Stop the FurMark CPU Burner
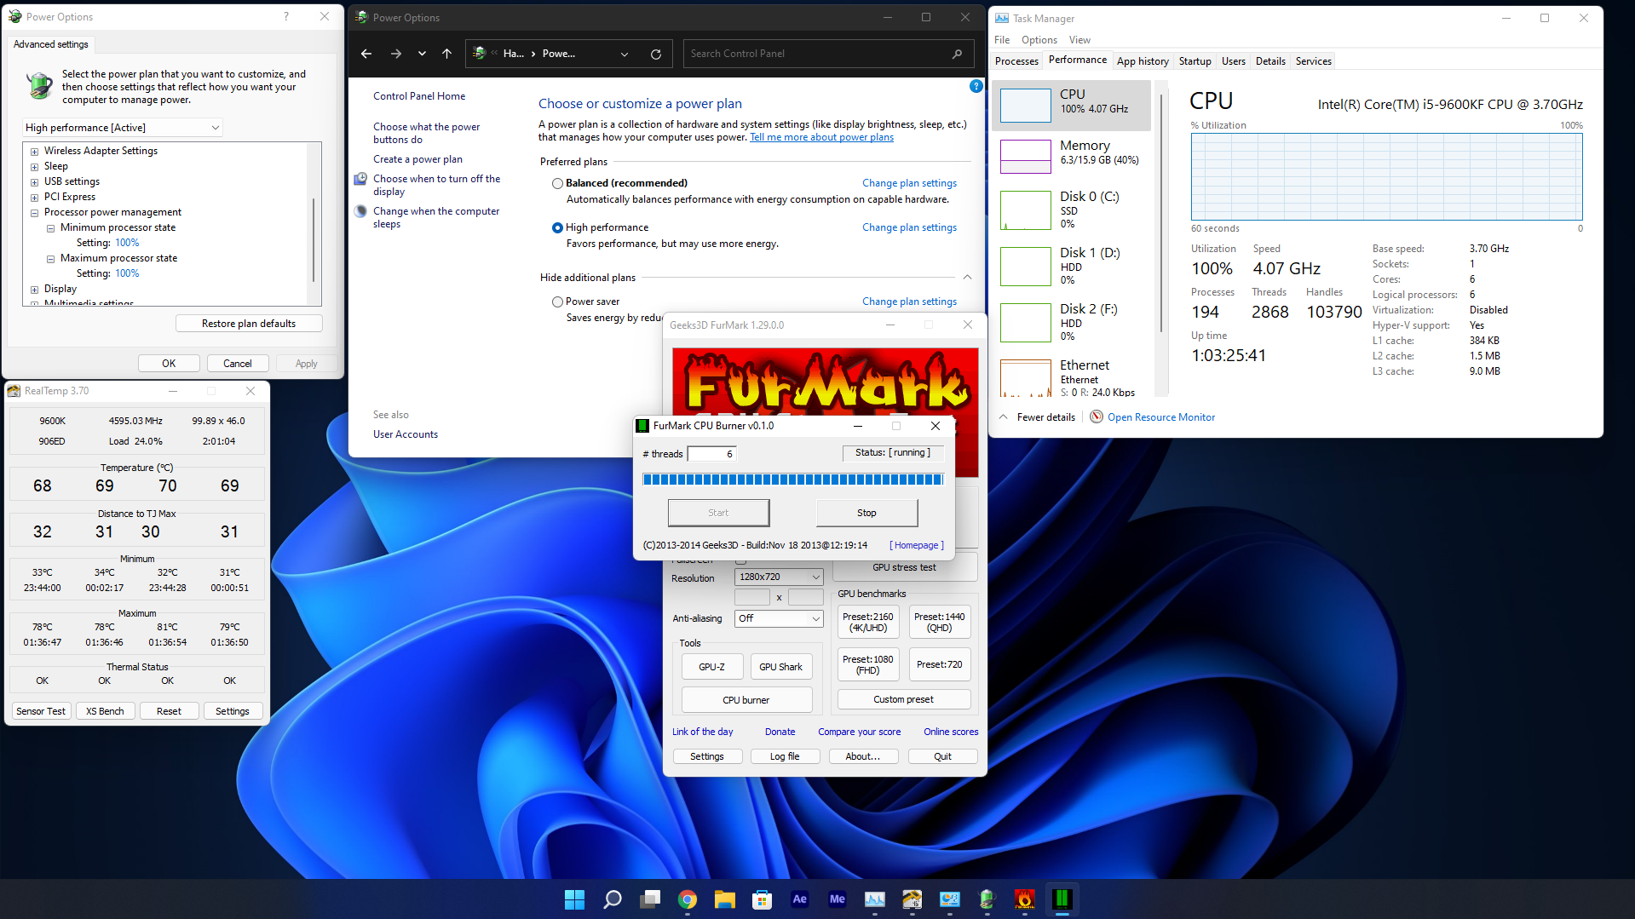The height and width of the screenshot is (919, 1635). click(866, 513)
